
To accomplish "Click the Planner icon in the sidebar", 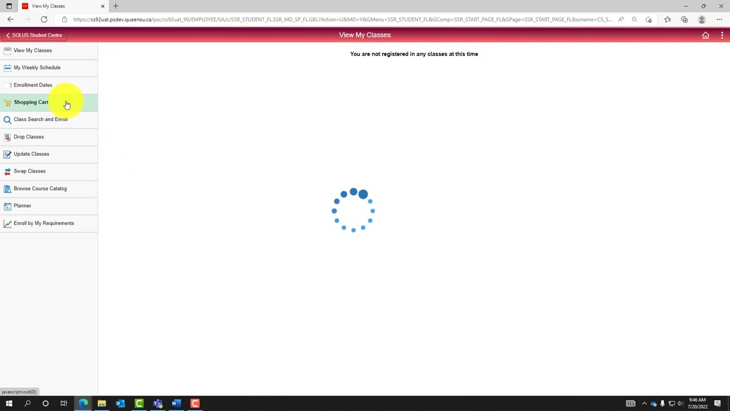I will tap(7, 206).
